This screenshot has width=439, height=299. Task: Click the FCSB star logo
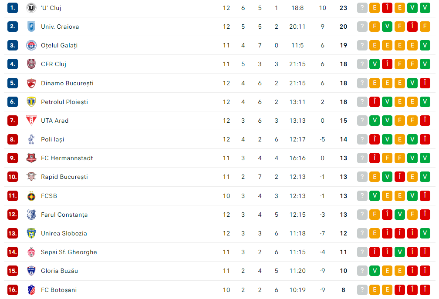(x=31, y=196)
